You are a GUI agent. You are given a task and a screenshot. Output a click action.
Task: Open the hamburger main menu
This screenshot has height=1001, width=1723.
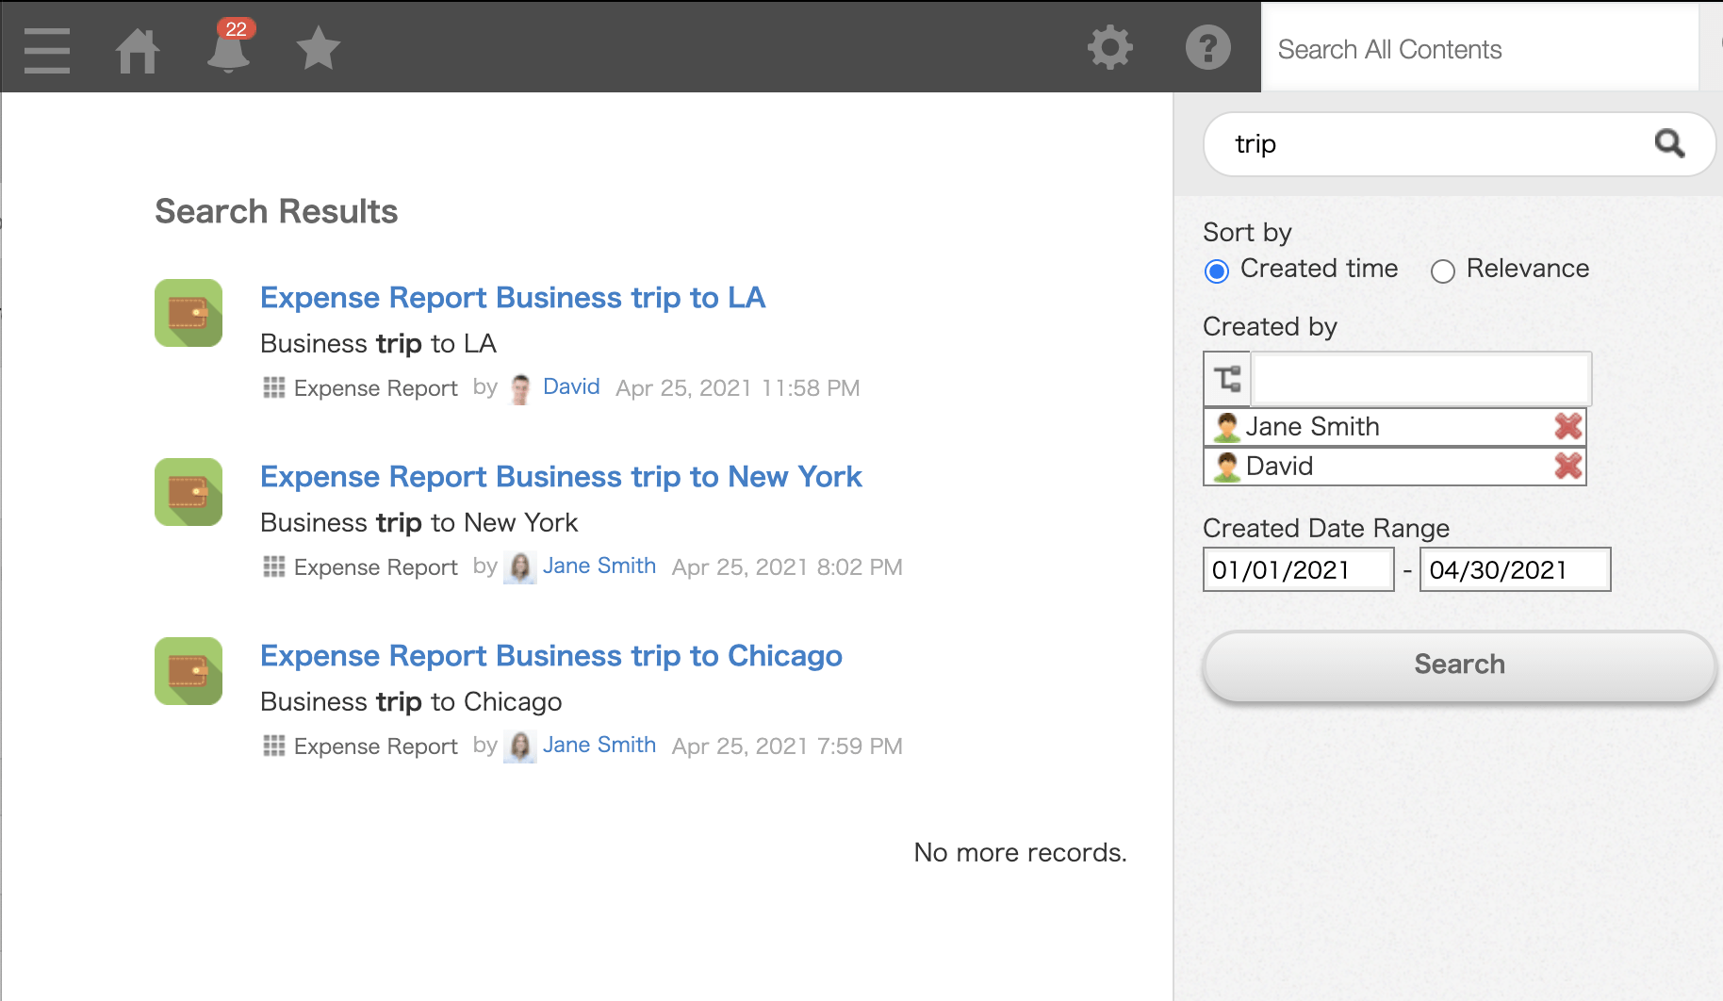coord(47,49)
